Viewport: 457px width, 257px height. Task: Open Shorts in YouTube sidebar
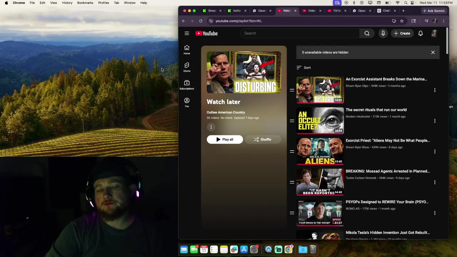[x=187, y=67]
